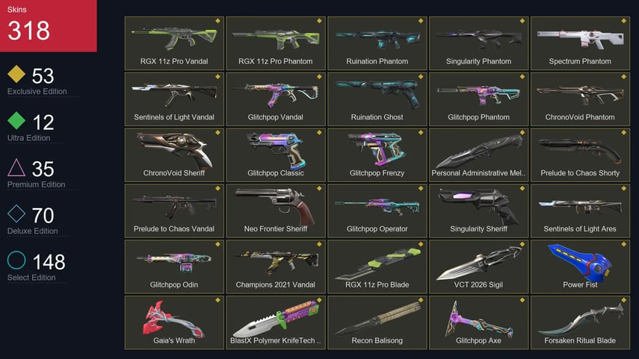639x359 pixels.
Task: Select the VCT 2026 Sigil knife
Action: click(479, 266)
